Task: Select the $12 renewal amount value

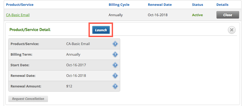Action: pos(69,86)
